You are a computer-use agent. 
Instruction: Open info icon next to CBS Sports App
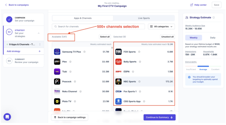point(144,101)
